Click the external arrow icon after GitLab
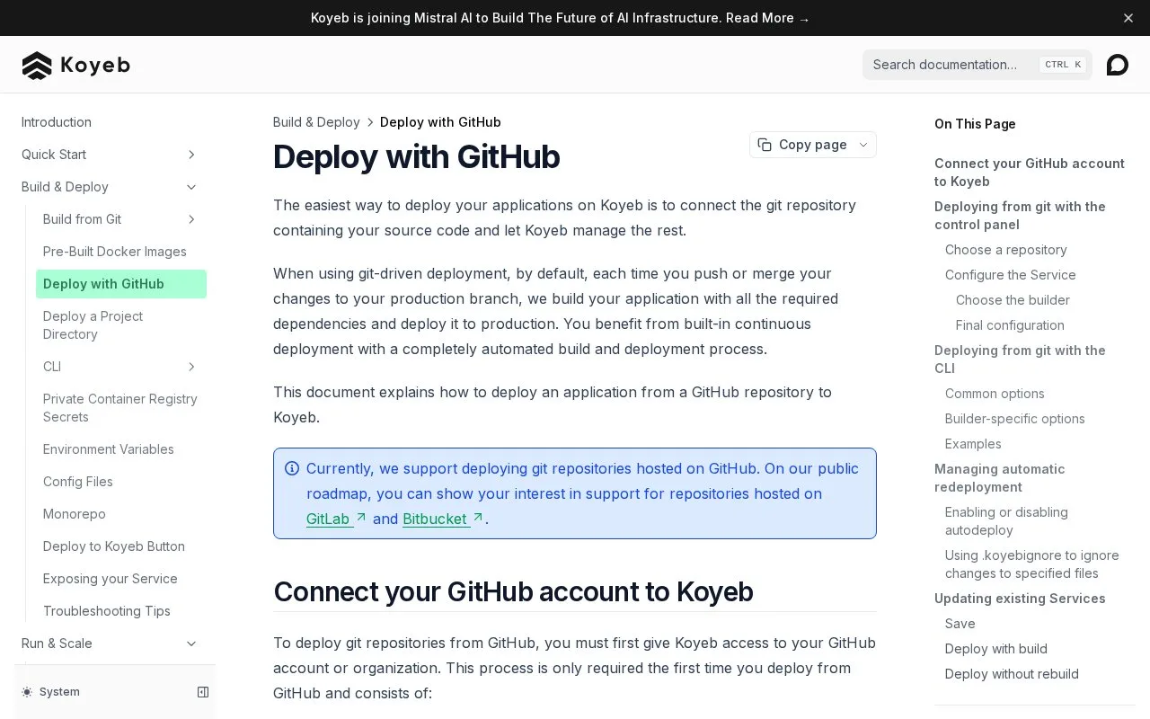This screenshot has width=1150, height=719. point(361,518)
